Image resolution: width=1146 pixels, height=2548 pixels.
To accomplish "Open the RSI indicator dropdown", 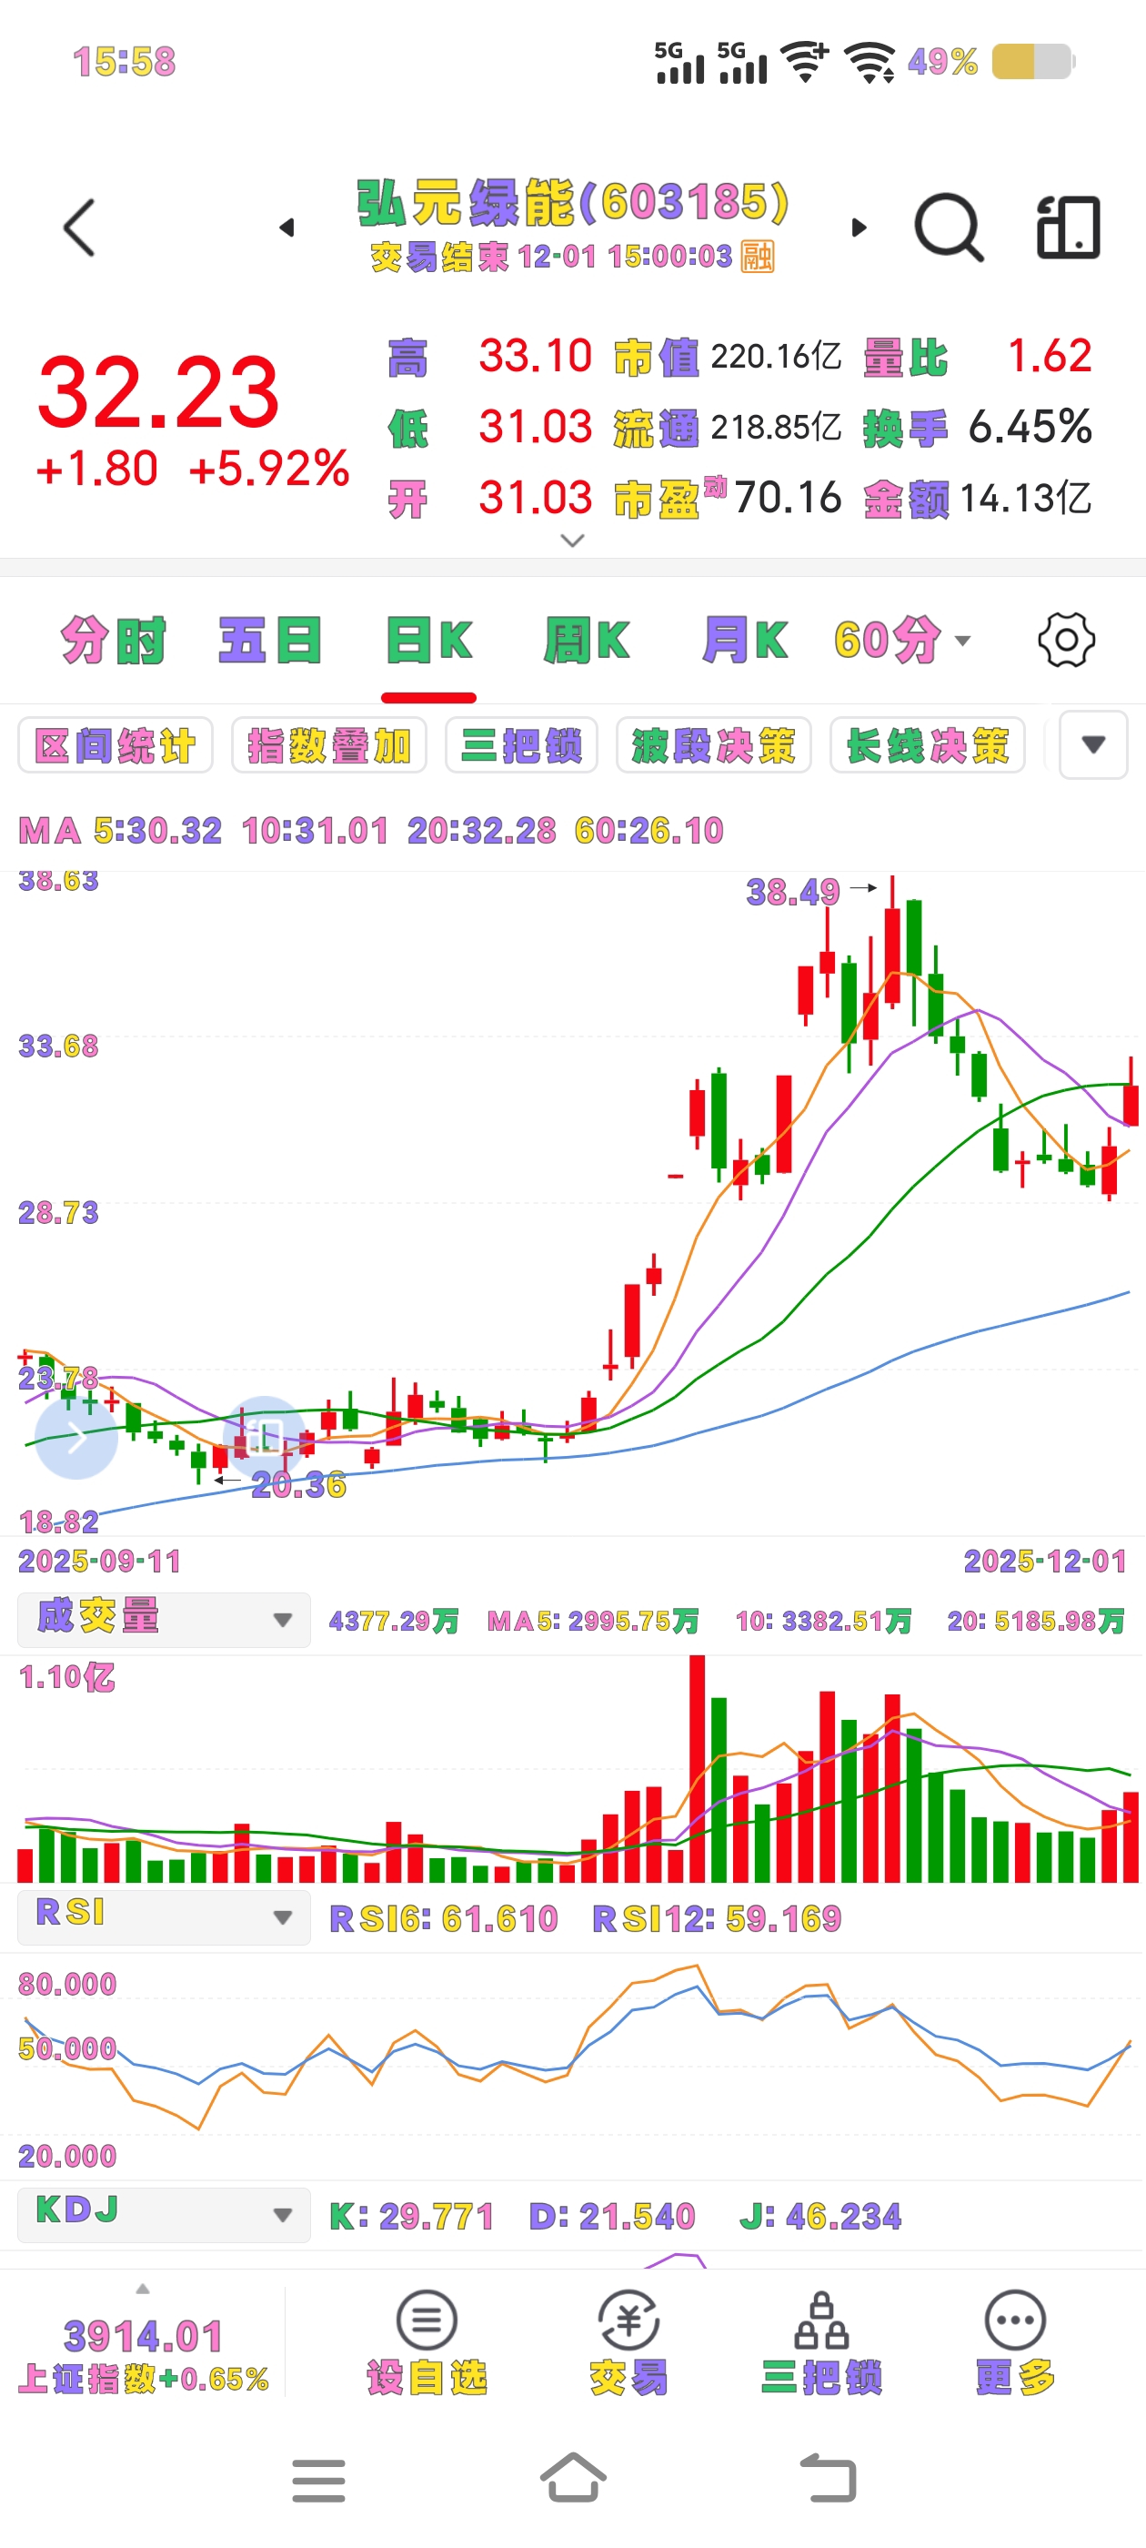I will coord(164,1917).
